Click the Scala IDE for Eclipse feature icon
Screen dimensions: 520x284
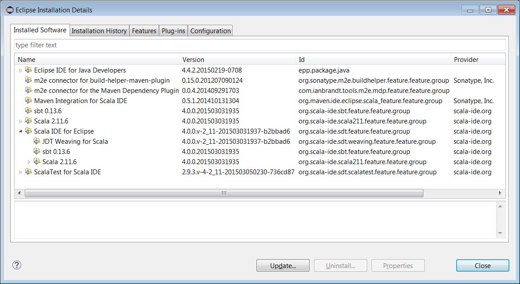tap(29, 131)
